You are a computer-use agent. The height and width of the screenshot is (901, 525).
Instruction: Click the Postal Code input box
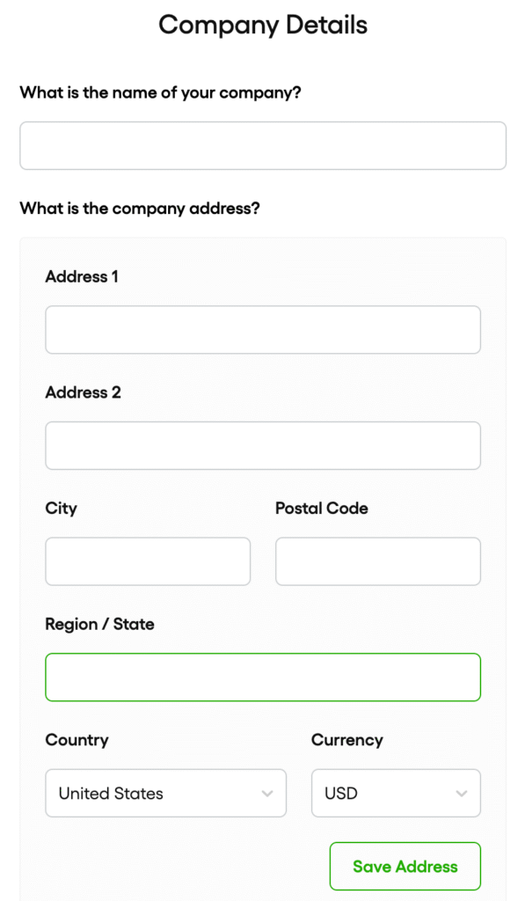click(377, 561)
